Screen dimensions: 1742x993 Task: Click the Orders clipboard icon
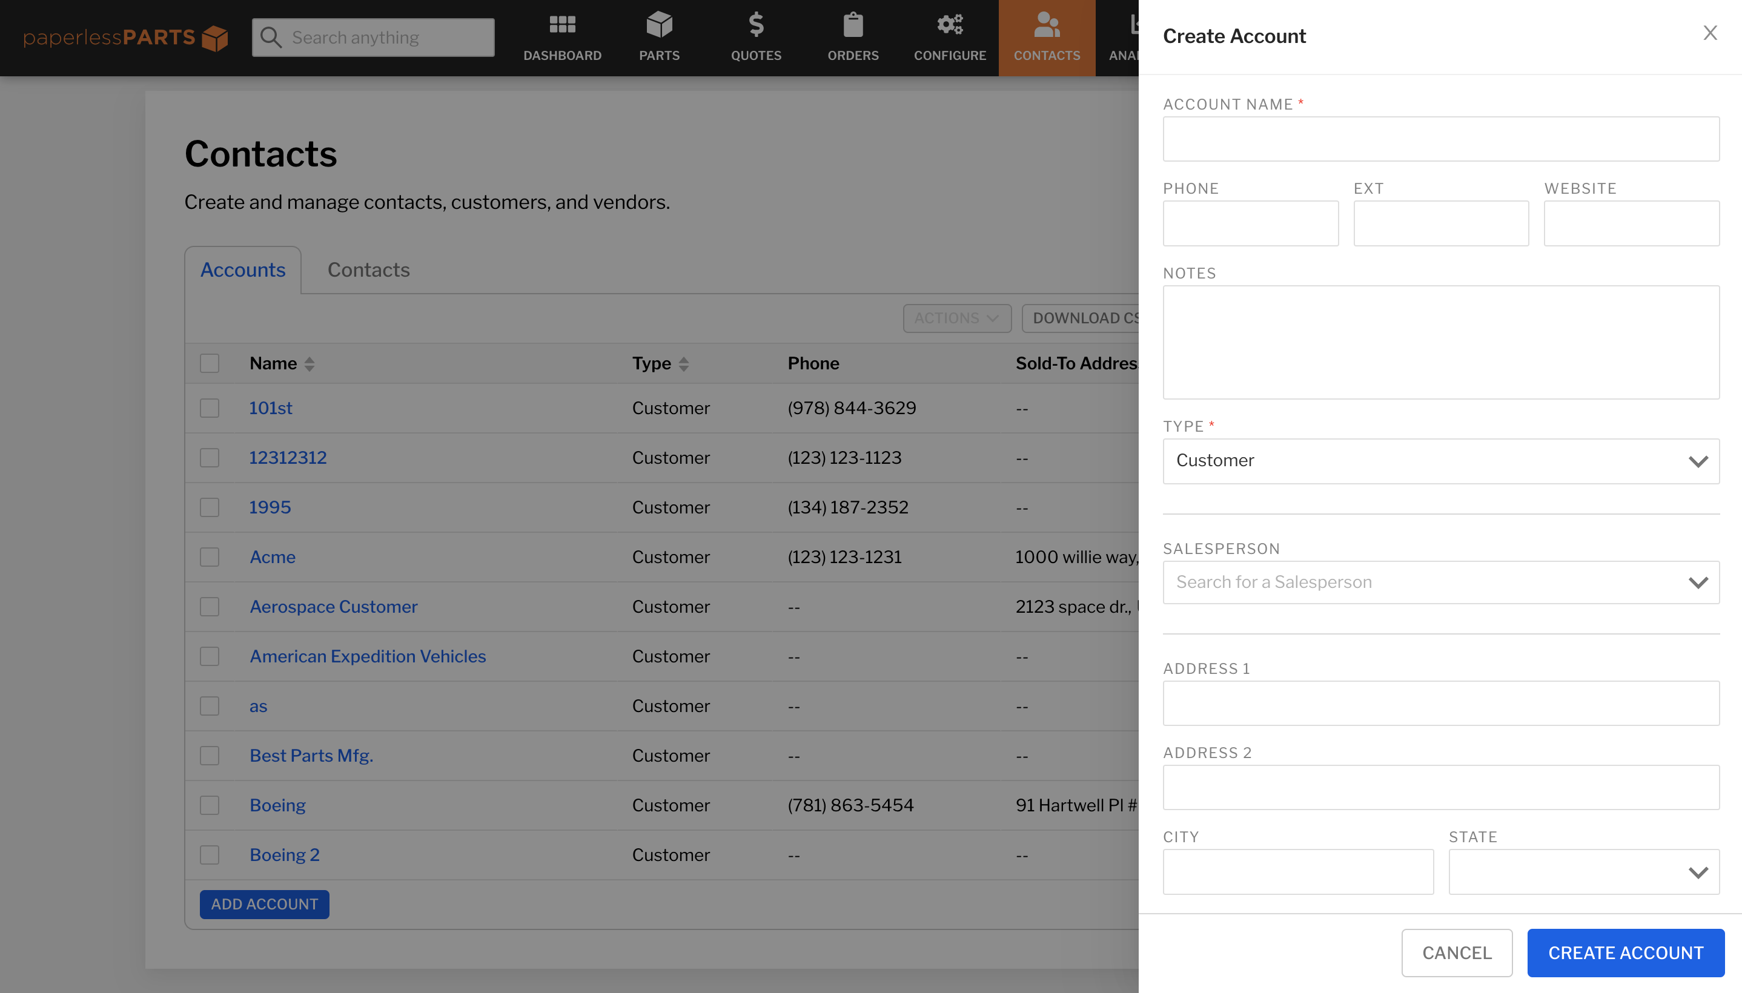pos(853,26)
